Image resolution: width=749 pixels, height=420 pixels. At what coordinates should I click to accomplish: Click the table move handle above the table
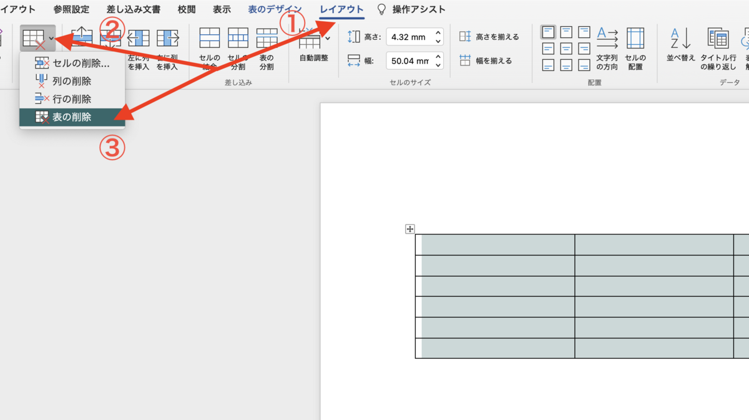(409, 229)
